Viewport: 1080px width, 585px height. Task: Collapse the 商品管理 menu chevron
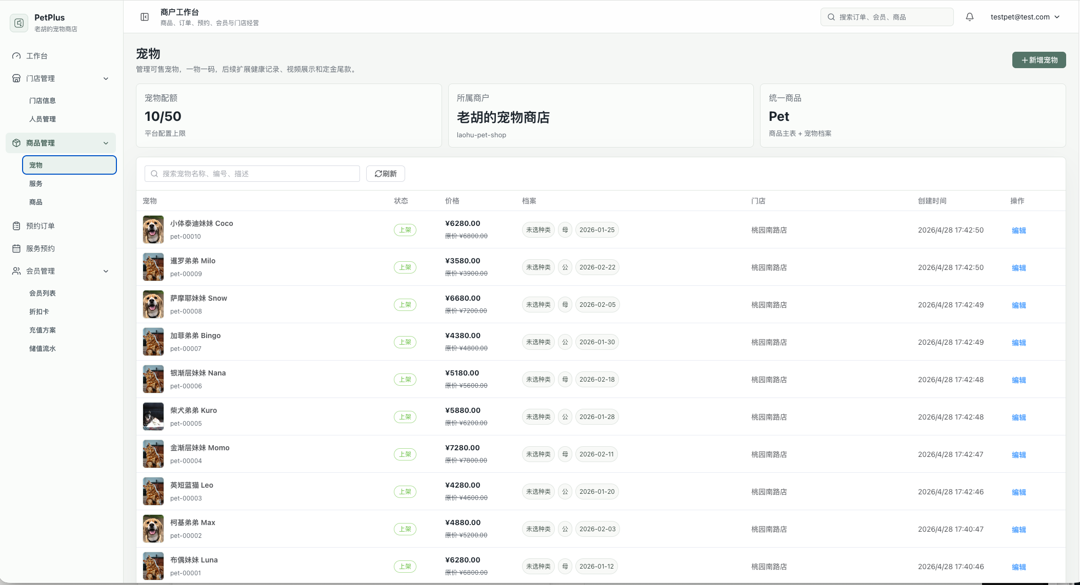coord(106,143)
